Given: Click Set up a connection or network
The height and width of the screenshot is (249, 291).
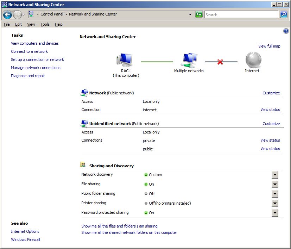Looking at the screenshot, I should tap(37, 60).
